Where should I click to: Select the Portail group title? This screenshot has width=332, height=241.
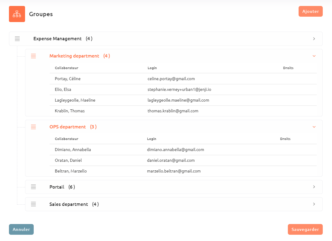point(57,187)
